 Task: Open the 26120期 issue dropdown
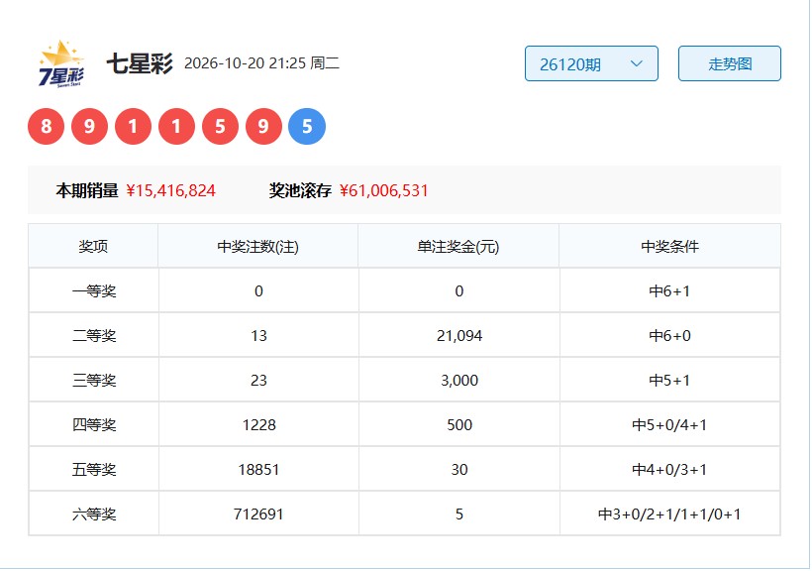point(591,63)
